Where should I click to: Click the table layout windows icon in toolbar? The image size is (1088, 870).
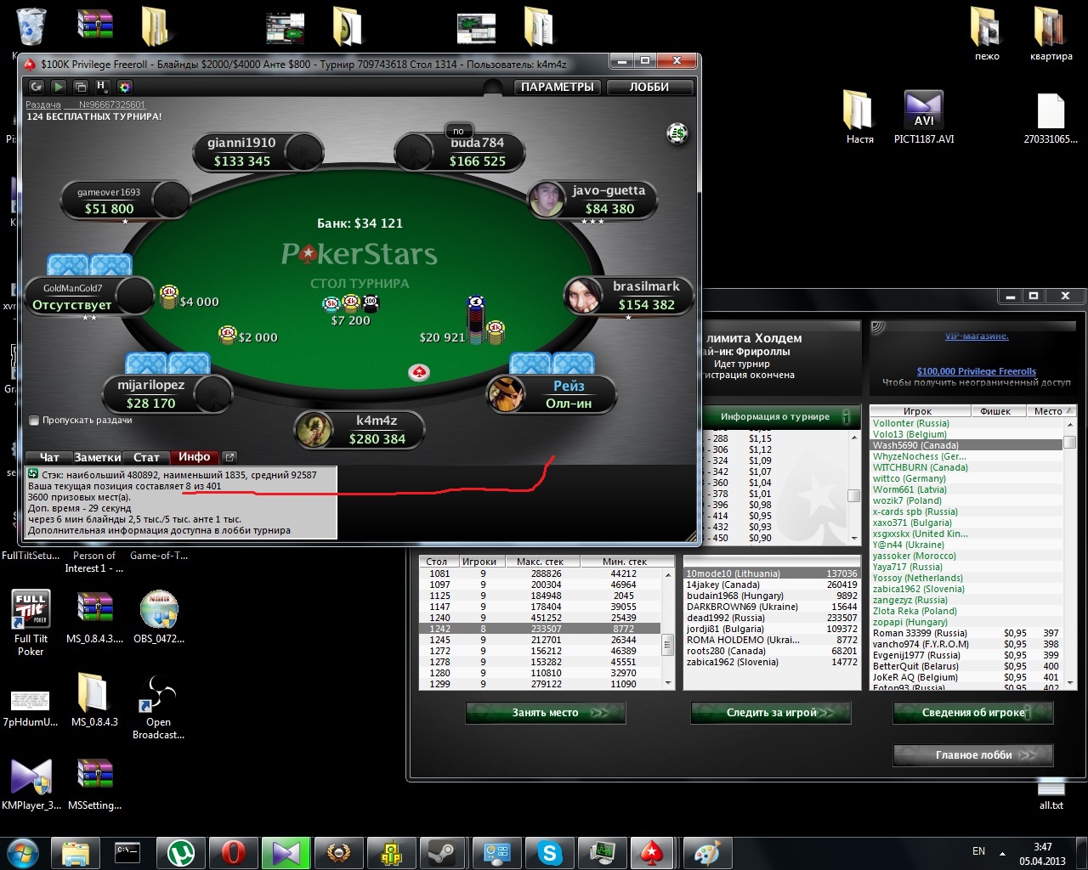[x=81, y=87]
